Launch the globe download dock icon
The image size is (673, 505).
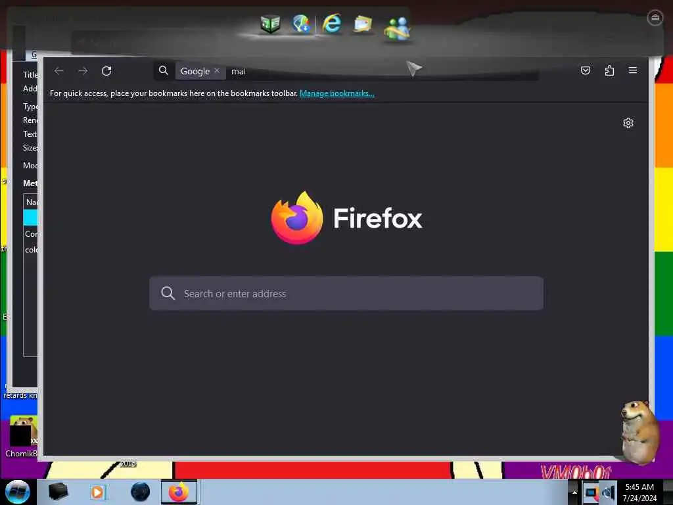coord(301,24)
